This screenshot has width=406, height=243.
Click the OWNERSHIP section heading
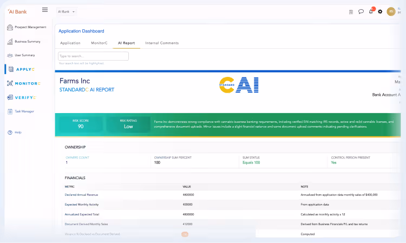[75, 147]
